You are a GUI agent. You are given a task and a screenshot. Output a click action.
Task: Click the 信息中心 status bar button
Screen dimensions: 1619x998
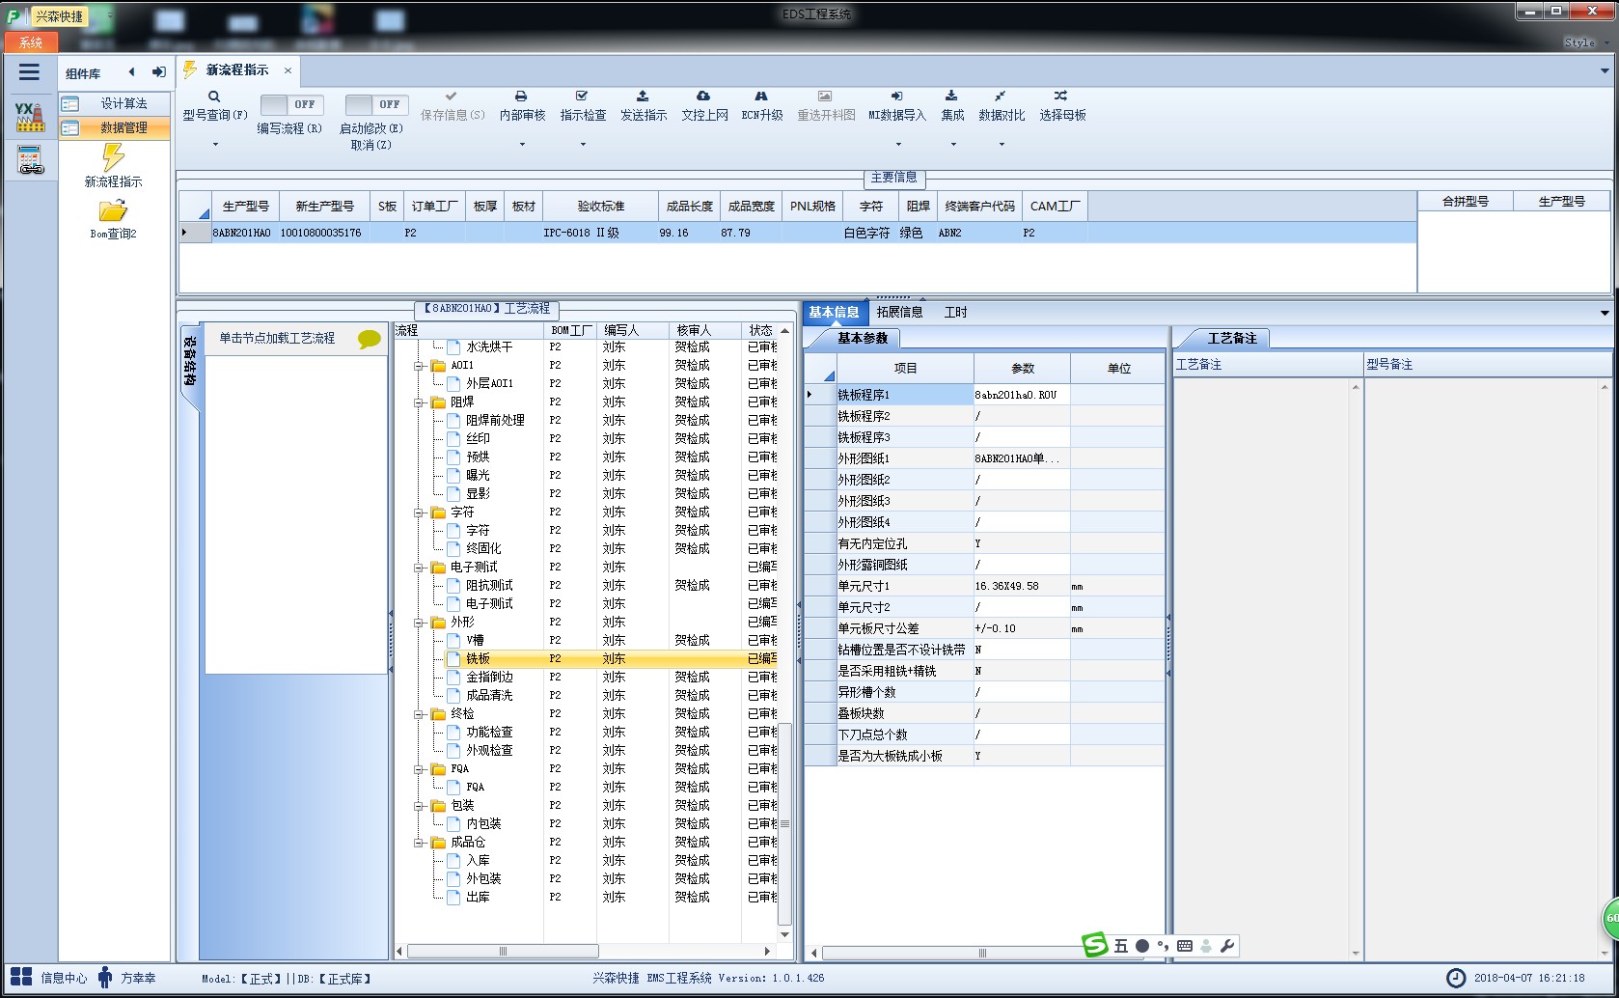(x=48, y=978)
